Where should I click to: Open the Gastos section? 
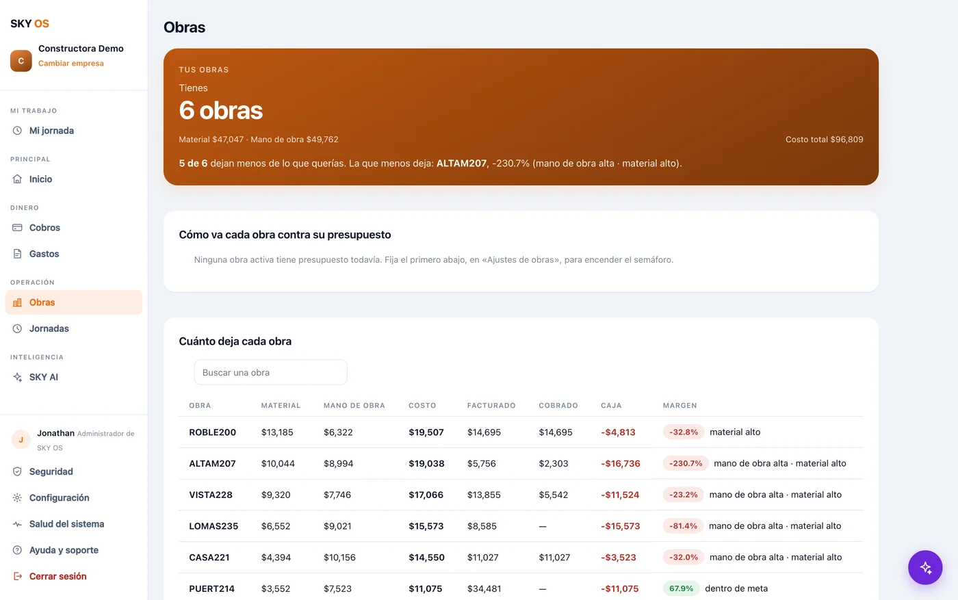74,254
